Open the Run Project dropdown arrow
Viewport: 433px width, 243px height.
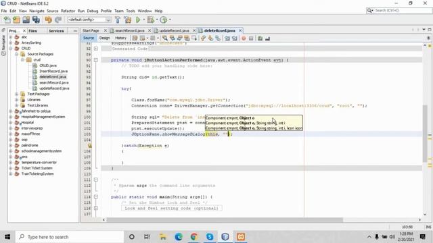[x=143, y=20]
